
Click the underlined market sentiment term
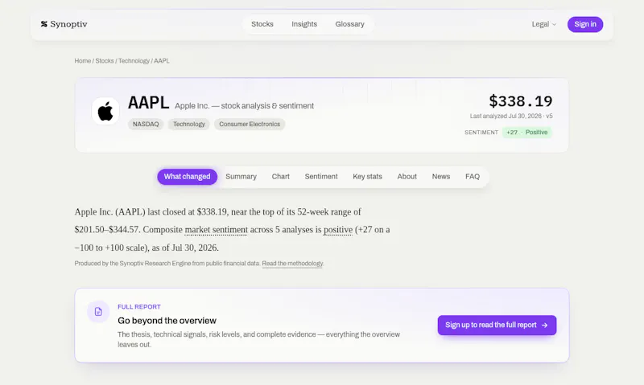pos(216,230)
